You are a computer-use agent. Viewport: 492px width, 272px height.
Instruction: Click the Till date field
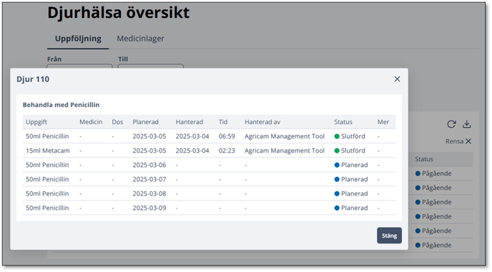151,66
